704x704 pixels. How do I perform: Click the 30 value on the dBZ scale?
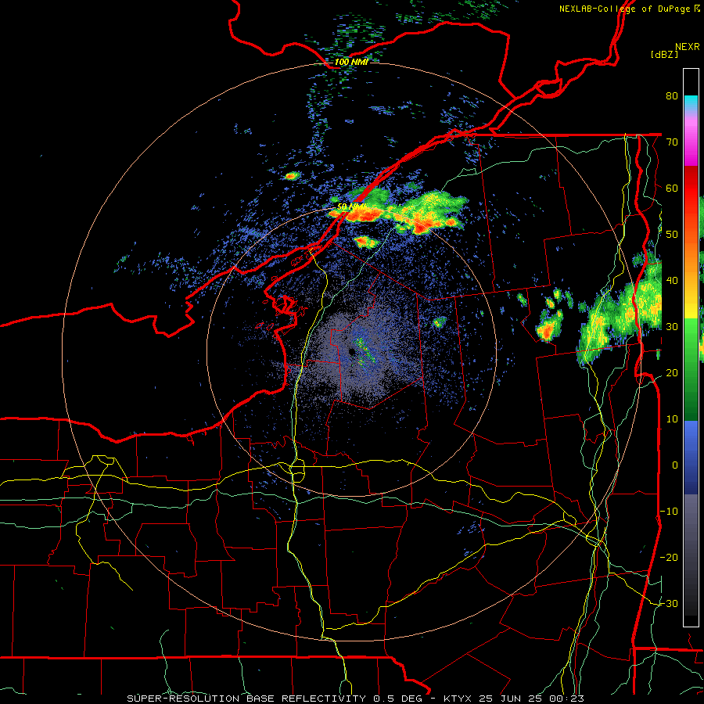(x=672, y=327)
